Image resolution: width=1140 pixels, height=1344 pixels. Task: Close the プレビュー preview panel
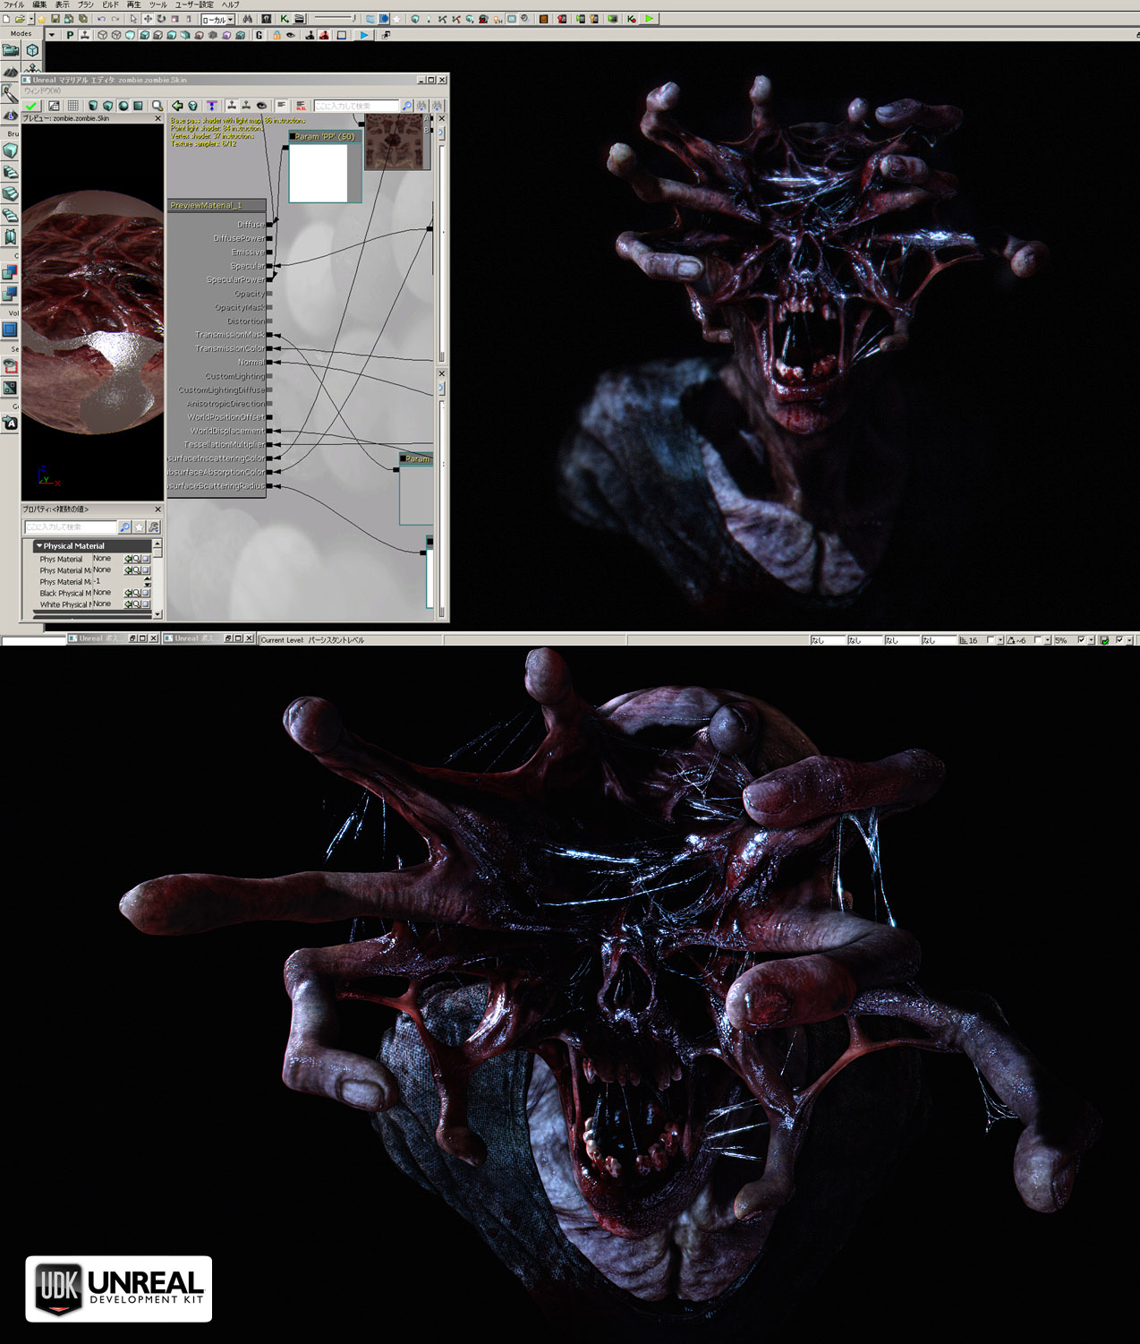[x=158, y=118]
